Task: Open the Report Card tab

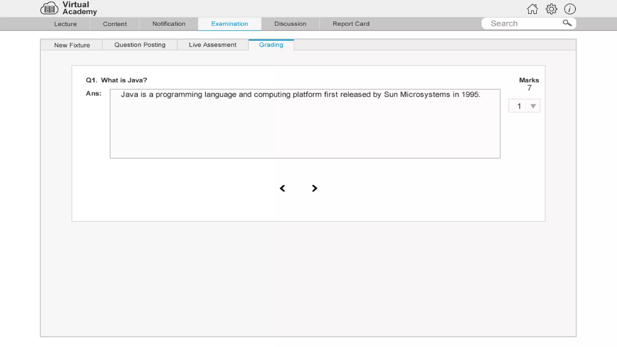Action: (351, 24)
